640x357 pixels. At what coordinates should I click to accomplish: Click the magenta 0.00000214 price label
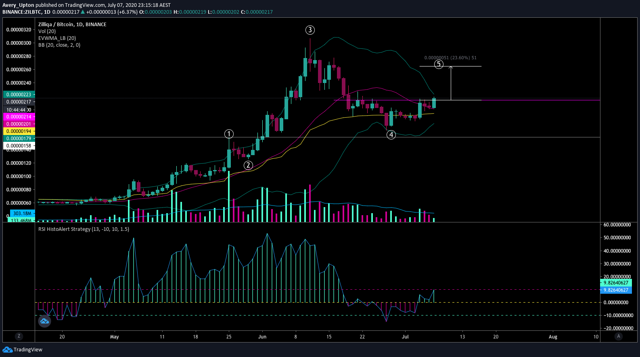coord(19,117)
